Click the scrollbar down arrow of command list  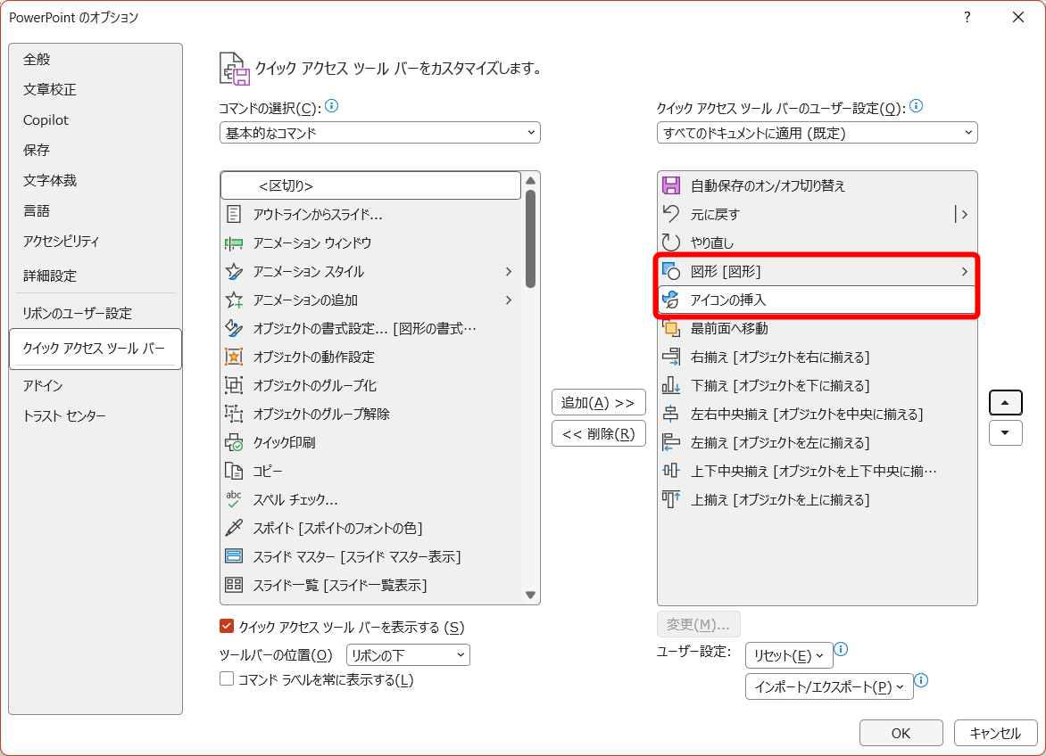(531, 596)
